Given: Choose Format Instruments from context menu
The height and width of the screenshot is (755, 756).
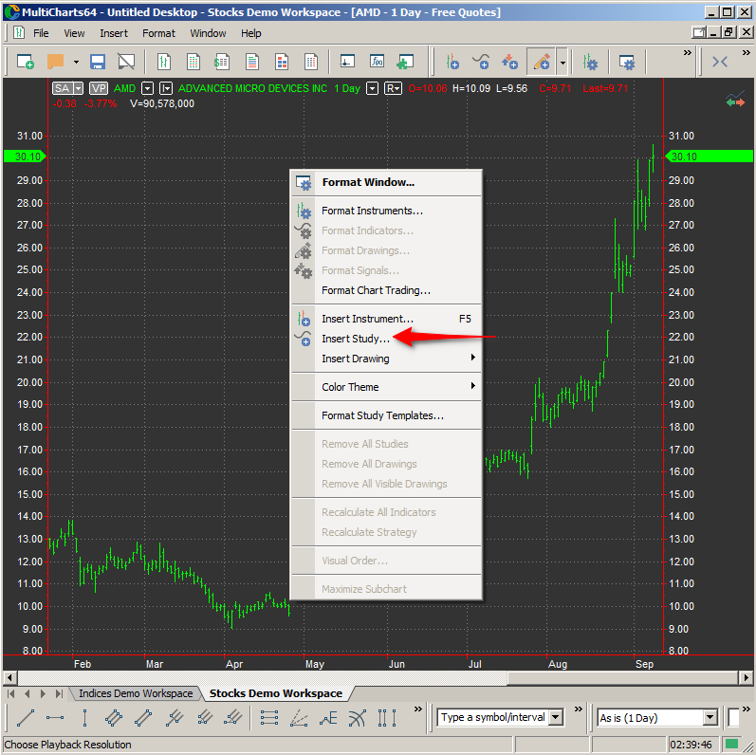Looking at the screenshot, I should tap(387, 211).
